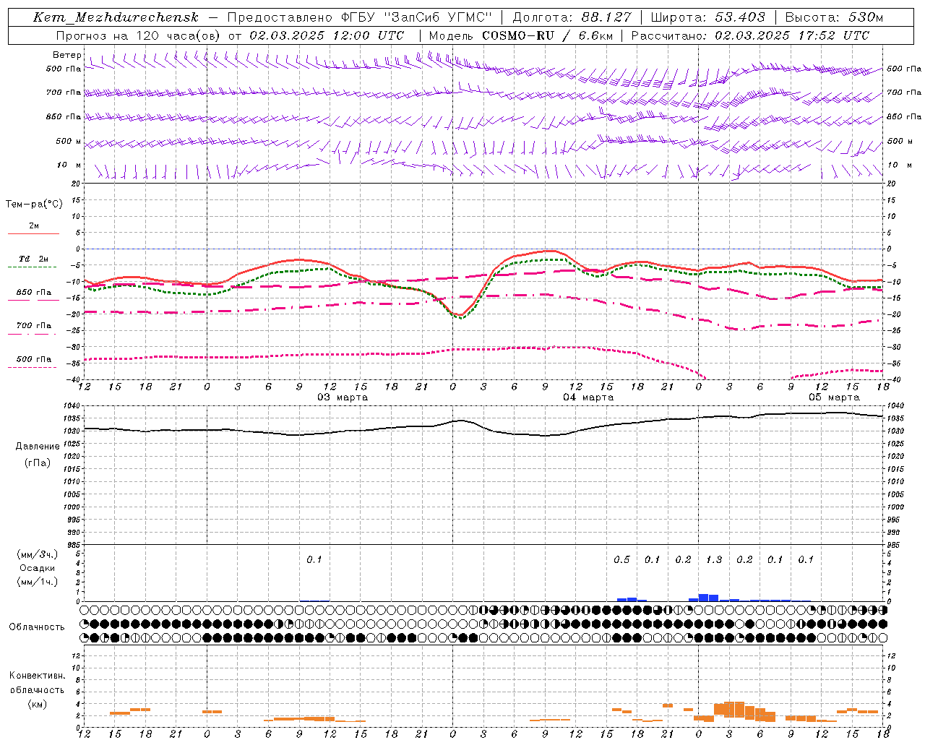Screen dimensions: 925x740
Task: Click the Kem_Mezhdurechensk station title
Action: [x=116, y=17]
